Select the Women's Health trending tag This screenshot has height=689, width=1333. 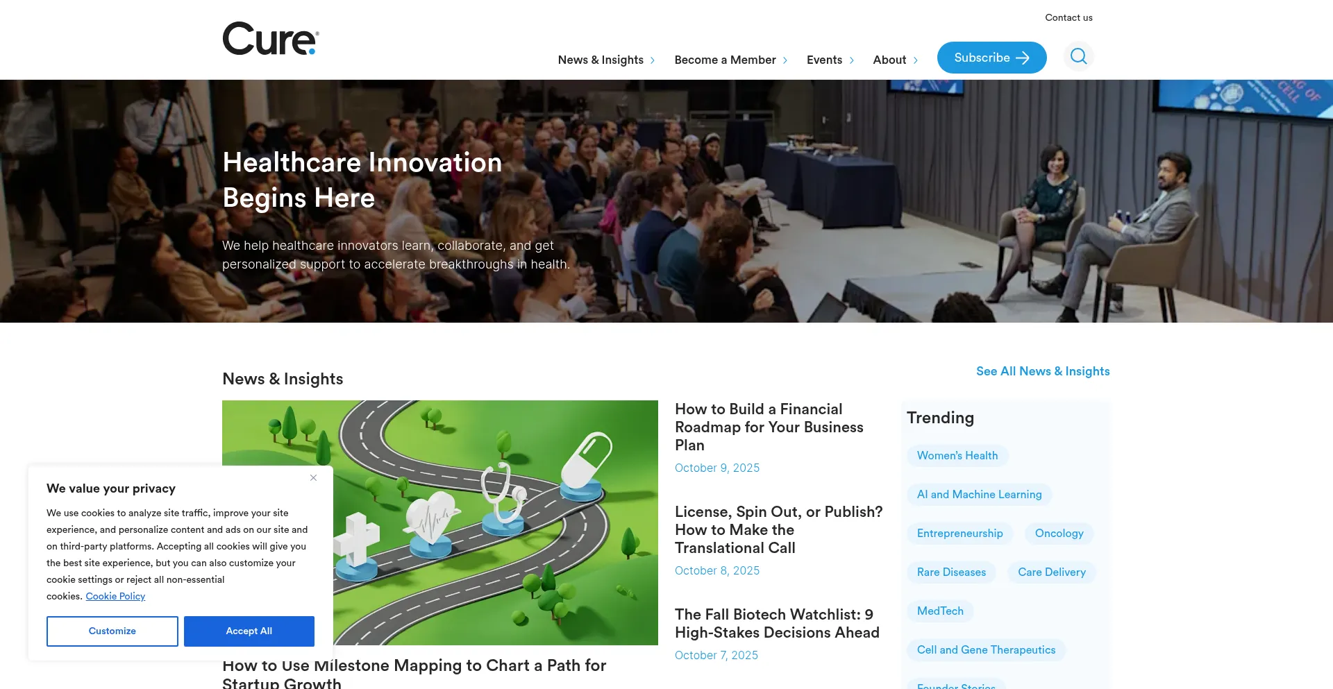(957, 455)
